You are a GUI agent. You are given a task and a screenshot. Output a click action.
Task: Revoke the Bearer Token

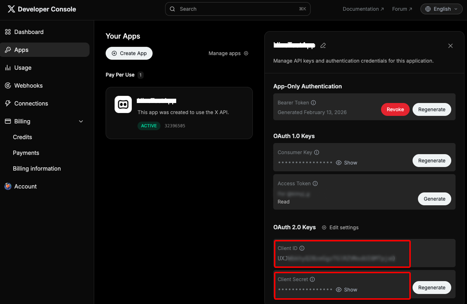395,109
